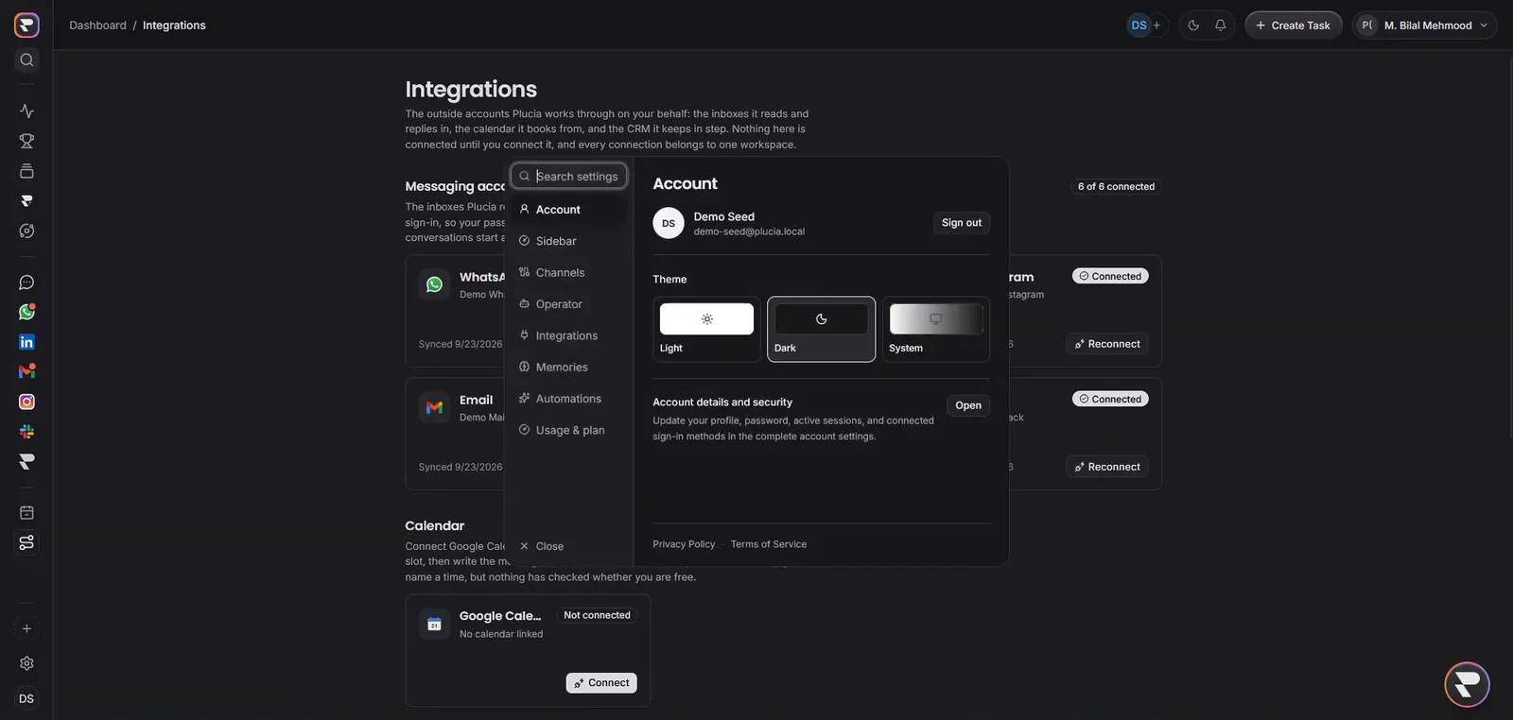Focus the Search settings field

click(569, 176)
